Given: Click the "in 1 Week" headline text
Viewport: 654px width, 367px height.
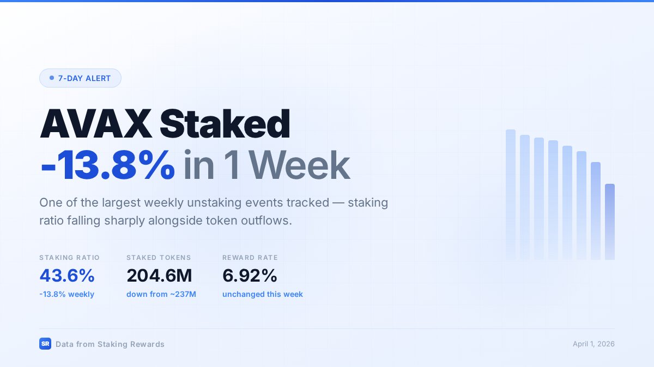Looking at the screenshot, I should point(266,165).
